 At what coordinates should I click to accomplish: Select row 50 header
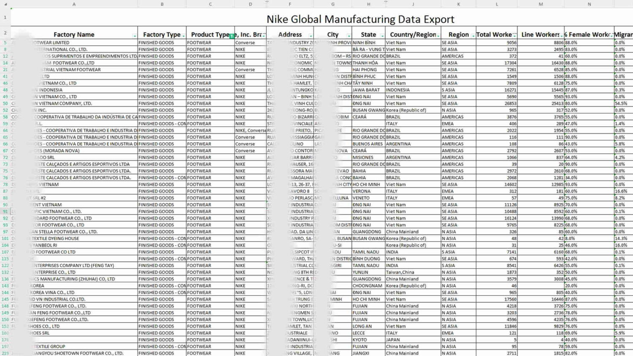(5, 103)
